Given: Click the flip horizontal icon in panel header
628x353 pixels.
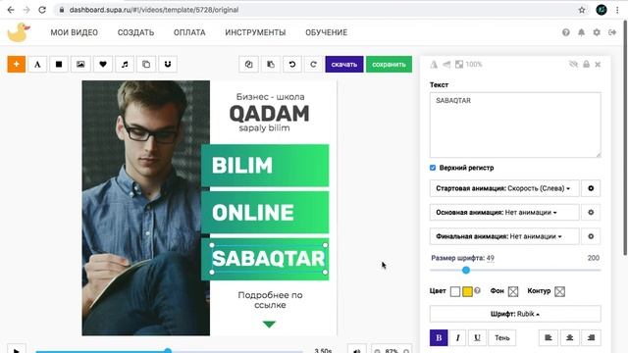Looking at the screenshot, I should 434,64.
